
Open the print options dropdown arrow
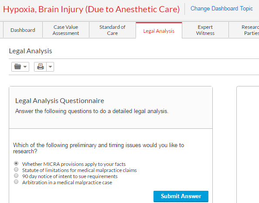tap(51, 67)
